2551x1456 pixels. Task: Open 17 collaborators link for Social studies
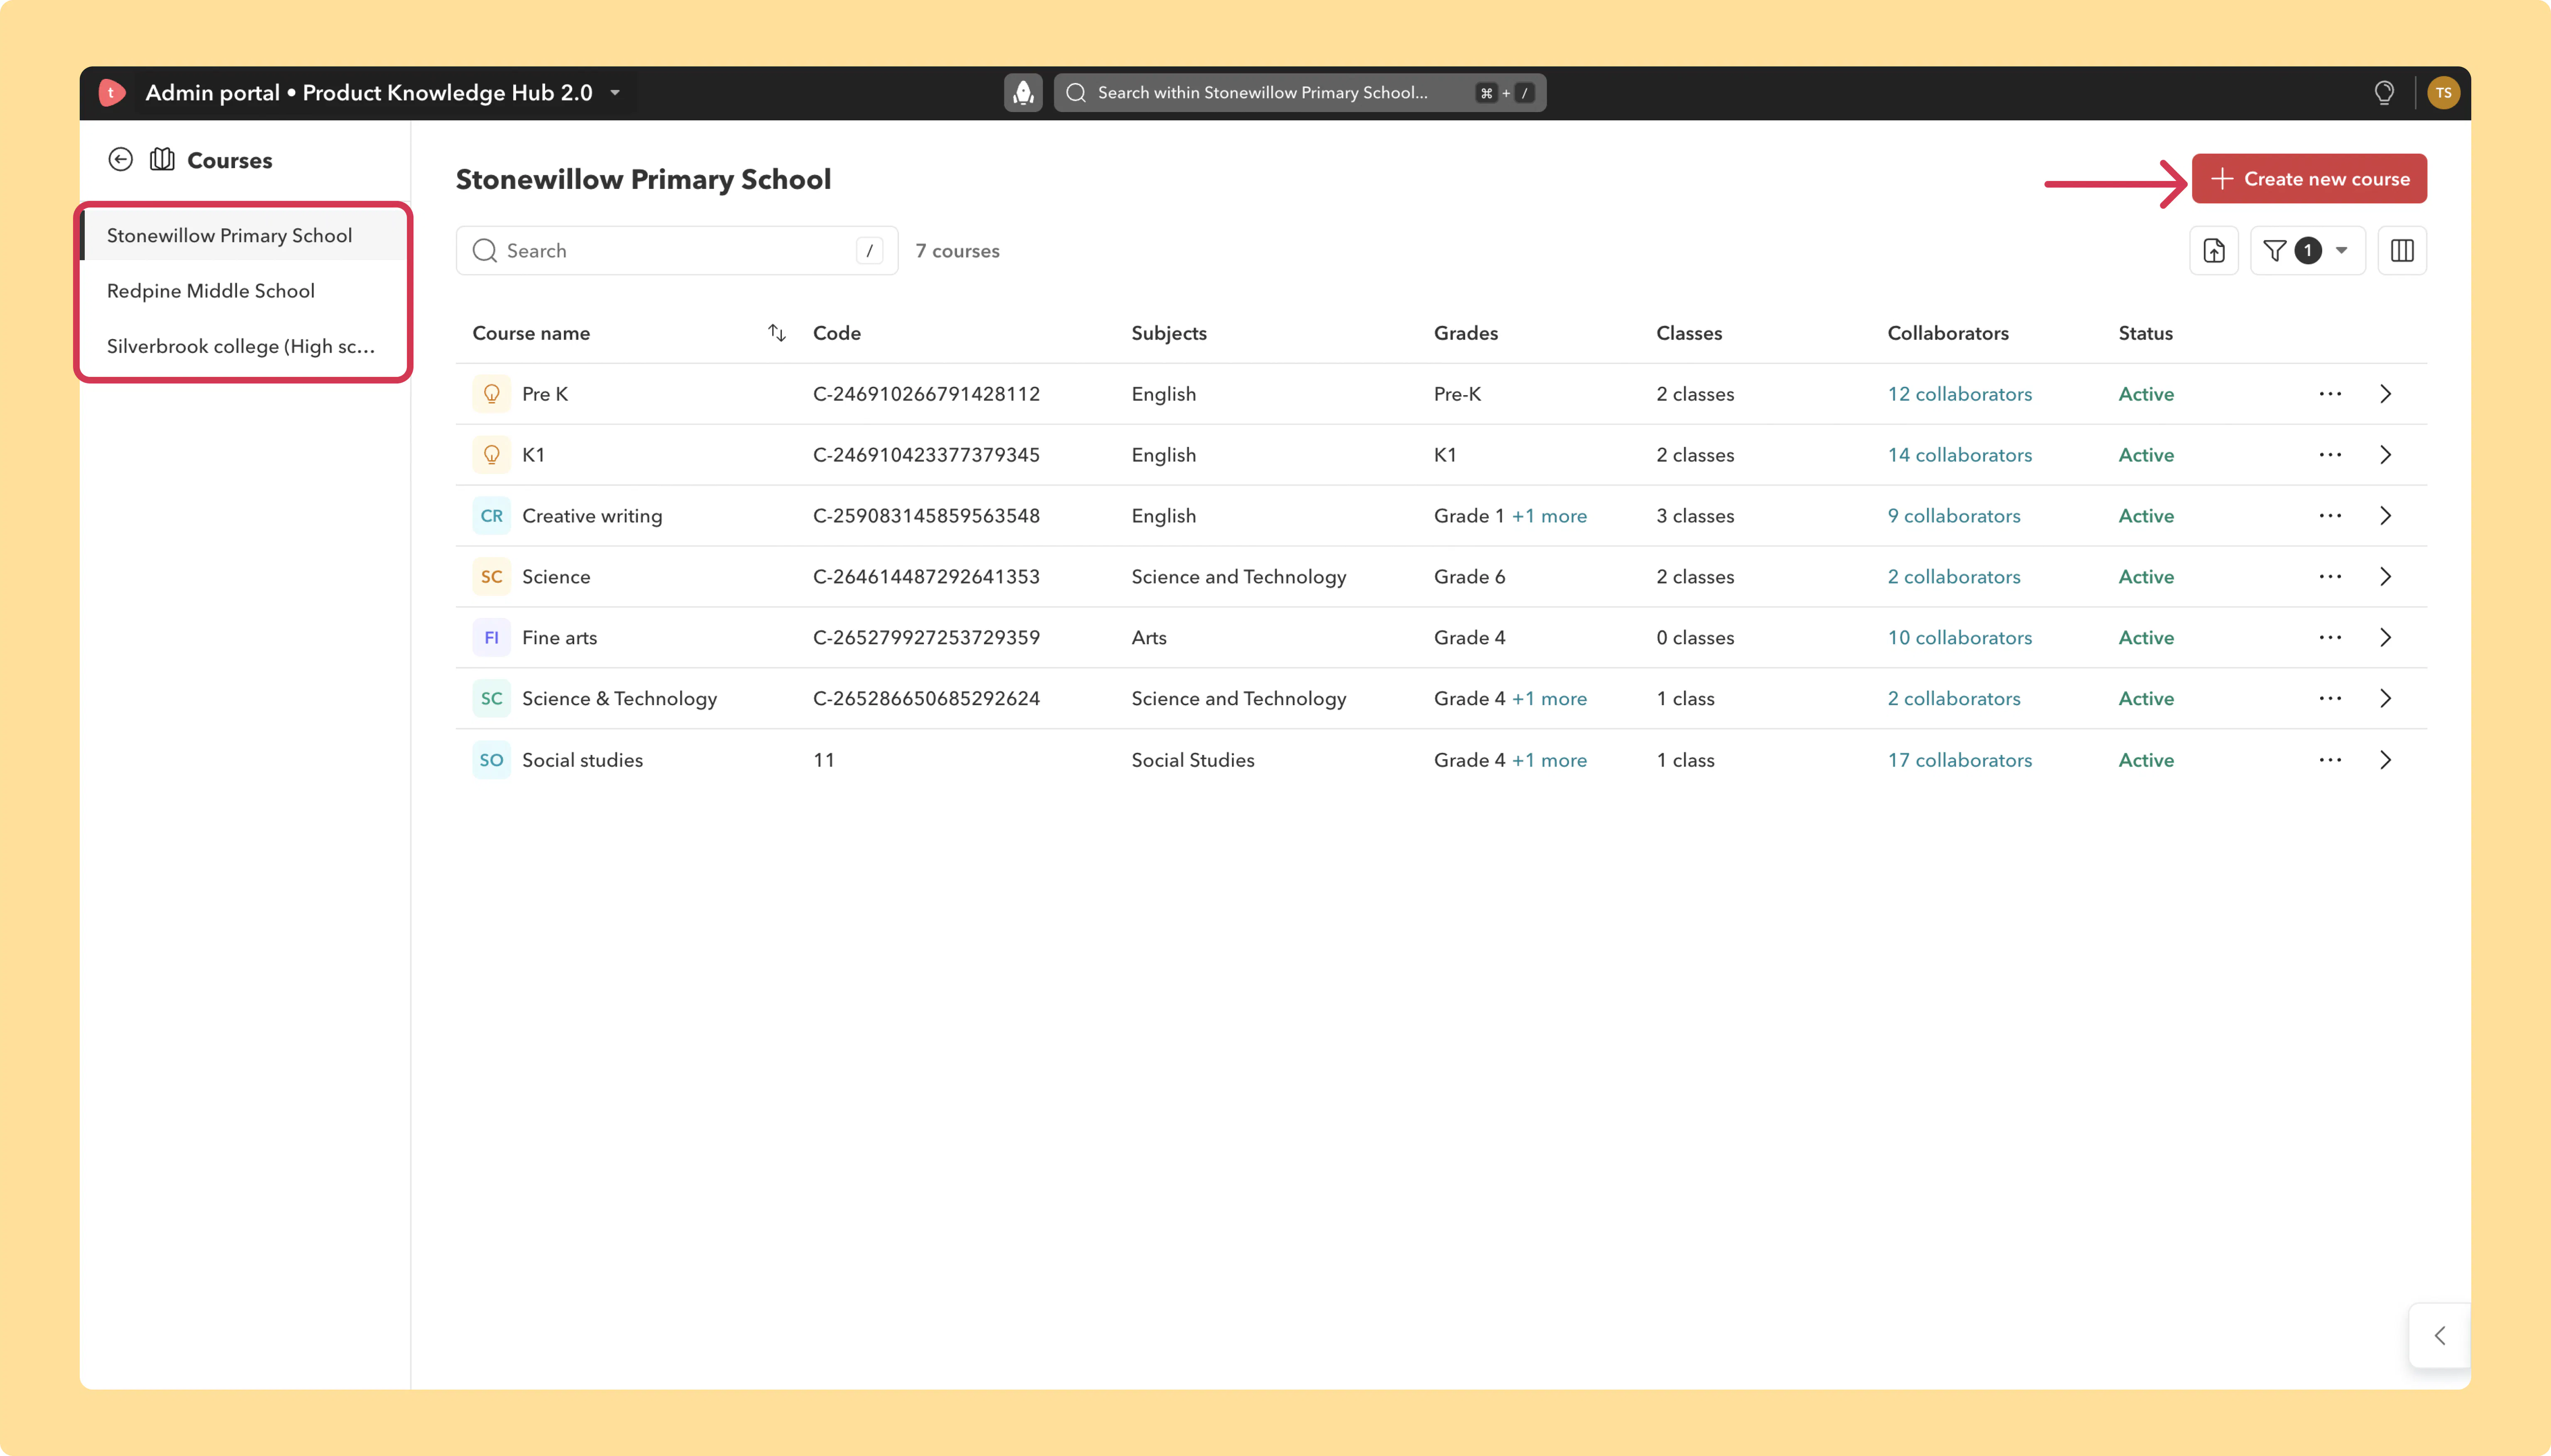click(1959, 760)
